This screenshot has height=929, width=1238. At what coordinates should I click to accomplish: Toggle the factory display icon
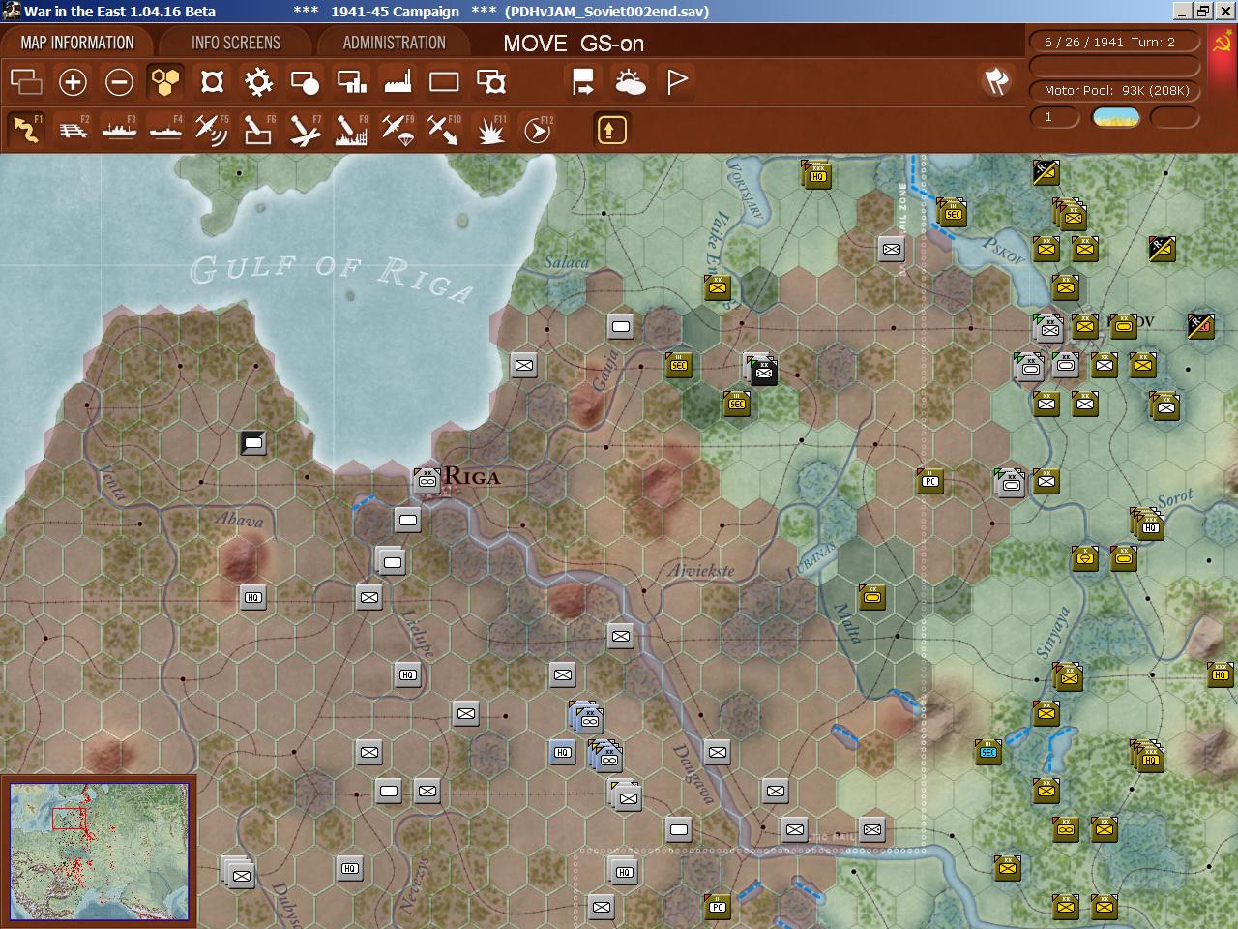pyautogui.click(x=398, y=82)
